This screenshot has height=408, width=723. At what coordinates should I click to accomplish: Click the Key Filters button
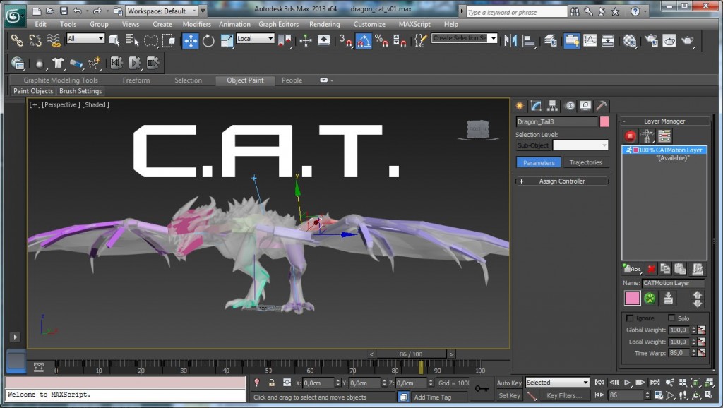point(564,395)
